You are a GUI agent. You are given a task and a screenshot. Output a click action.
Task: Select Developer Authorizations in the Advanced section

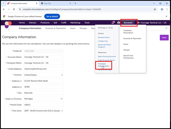pyautogui.click(x=103, y=65)
